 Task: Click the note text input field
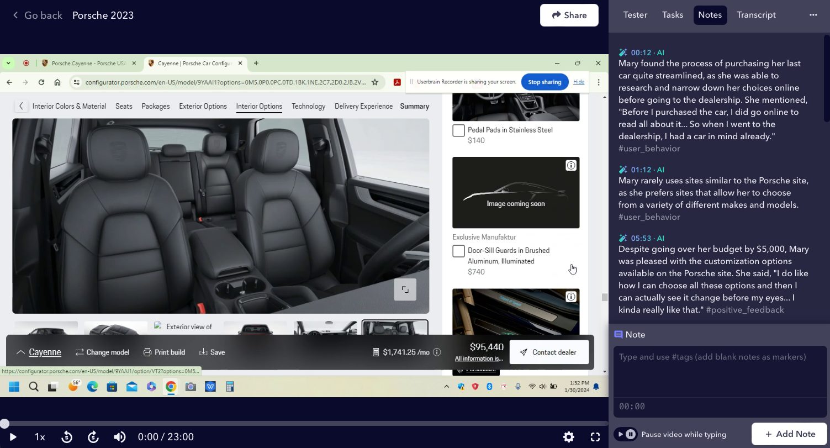[720, 371]
